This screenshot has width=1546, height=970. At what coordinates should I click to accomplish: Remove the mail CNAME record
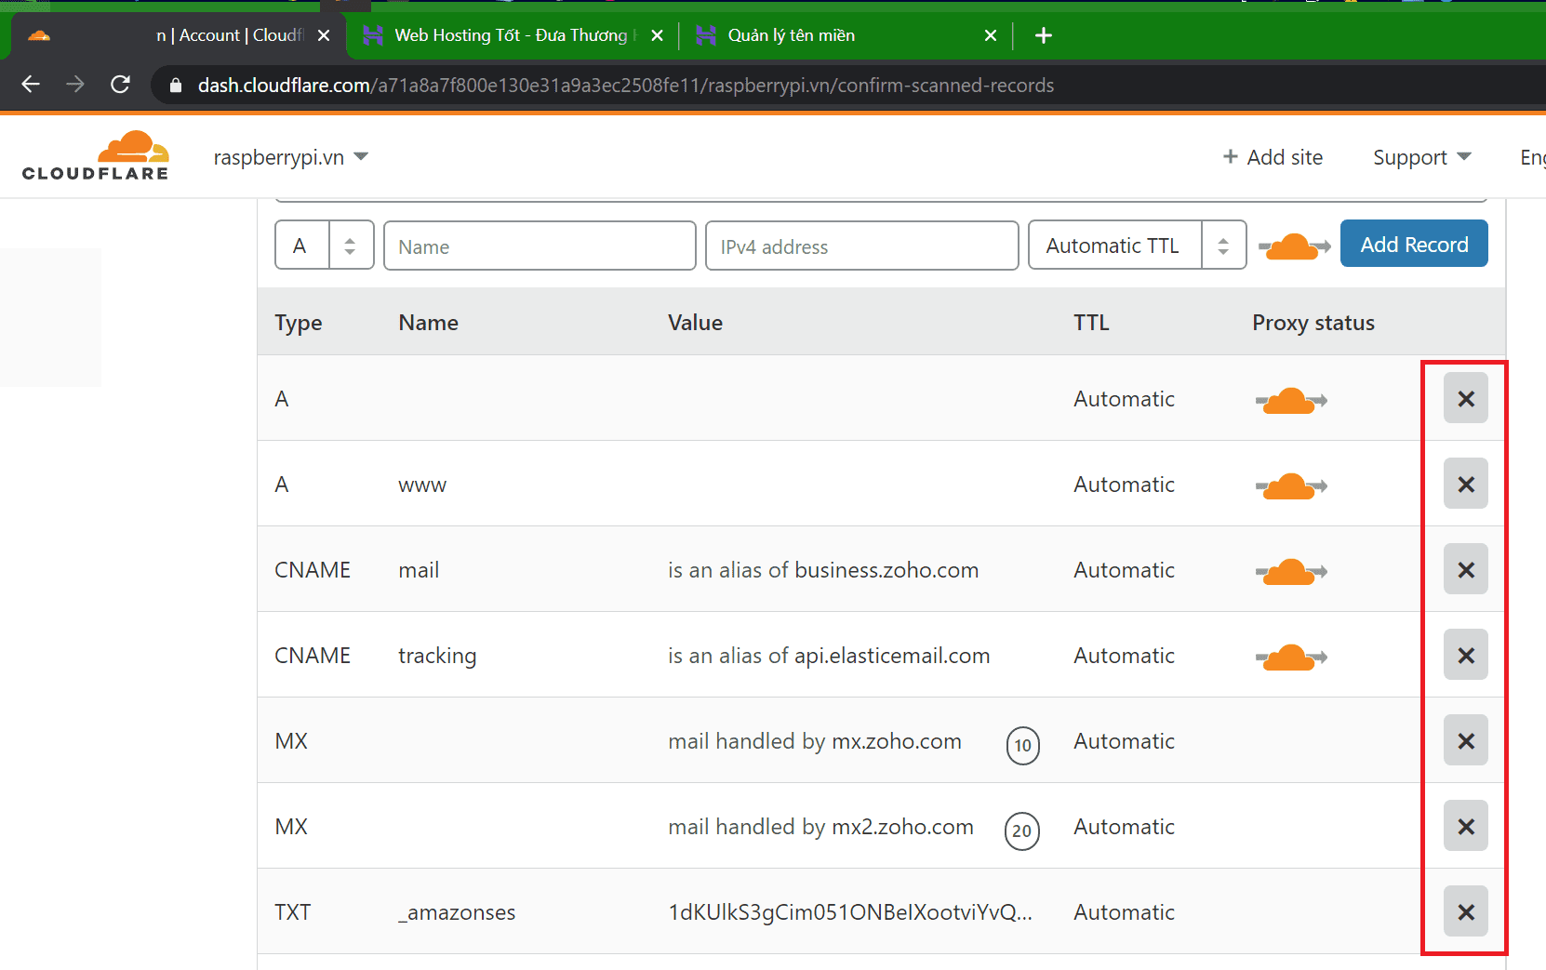(x=1465, y=569)
